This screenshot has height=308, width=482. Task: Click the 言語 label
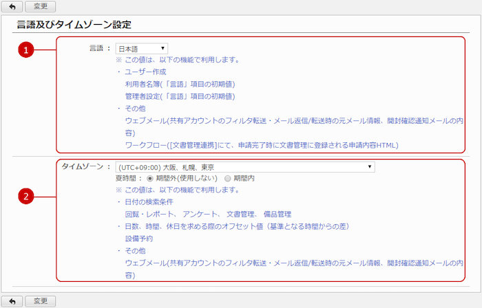coord(96,48)
